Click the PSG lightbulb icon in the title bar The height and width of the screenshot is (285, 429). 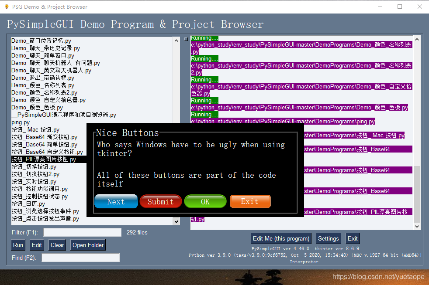7,7
